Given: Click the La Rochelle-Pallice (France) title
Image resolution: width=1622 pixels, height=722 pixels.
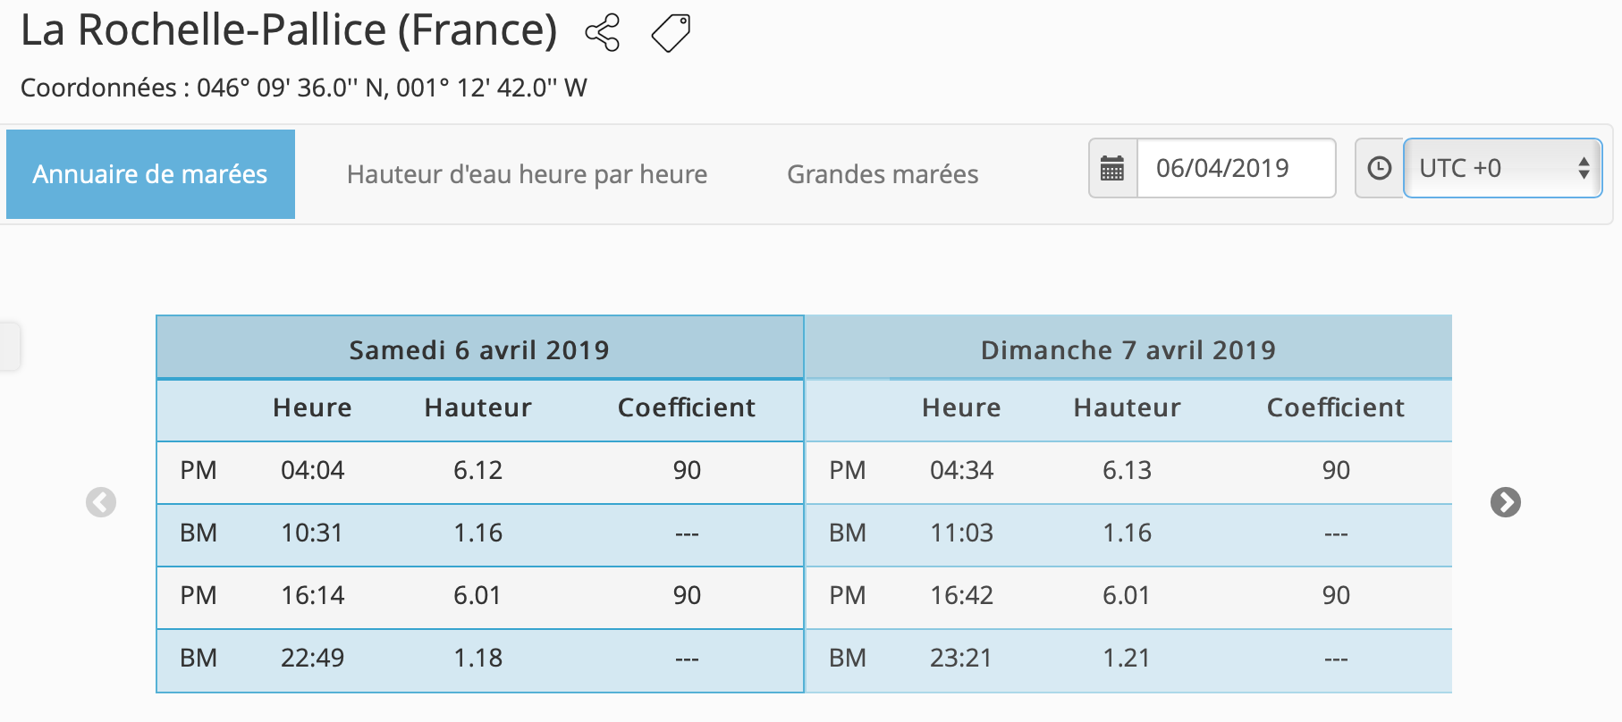Looking at the screenshot, I should coord(289,30).
